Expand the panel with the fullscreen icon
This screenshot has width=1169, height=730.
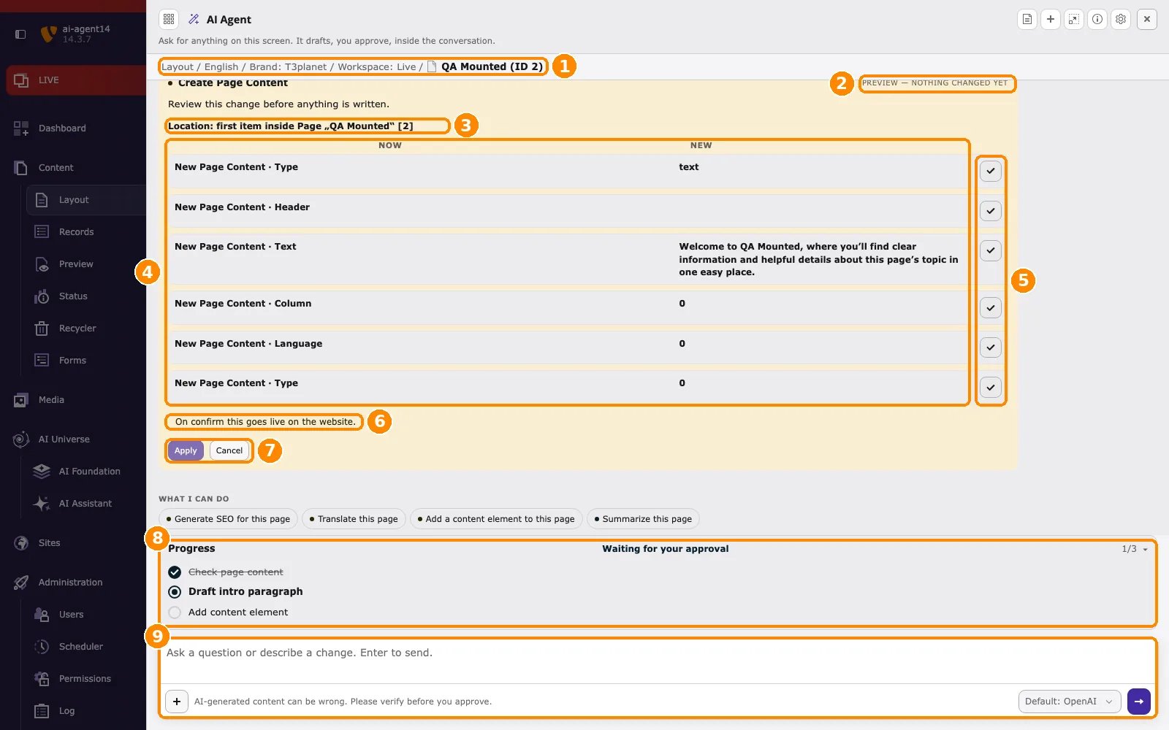point(1074,19)
